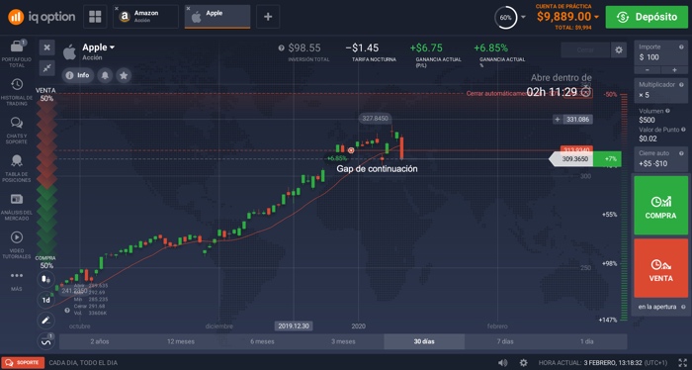692x370 pixels.
Task: Add a new asset tab with plus icon
Action: (268, 17)
